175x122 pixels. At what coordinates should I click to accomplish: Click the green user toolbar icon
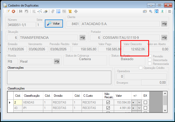(162, 11)
